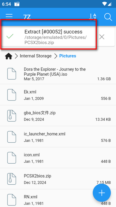Tap the Ek.xml document icon
The width and height of the screenshot is (116, 207).
pos(12,95)
